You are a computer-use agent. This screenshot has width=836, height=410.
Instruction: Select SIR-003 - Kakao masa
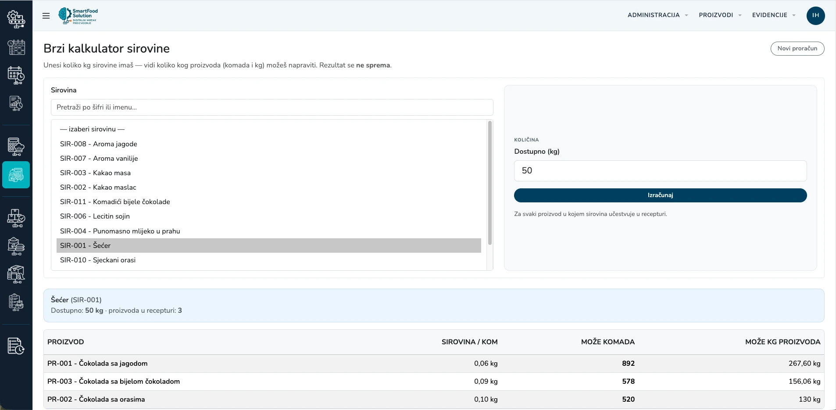tap(269, 173)
